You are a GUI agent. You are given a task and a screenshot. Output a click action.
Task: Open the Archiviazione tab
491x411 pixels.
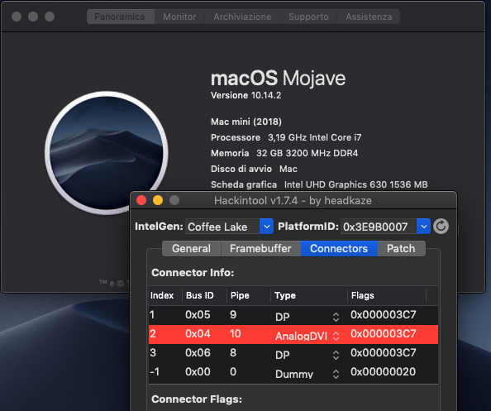pos(242,17)
